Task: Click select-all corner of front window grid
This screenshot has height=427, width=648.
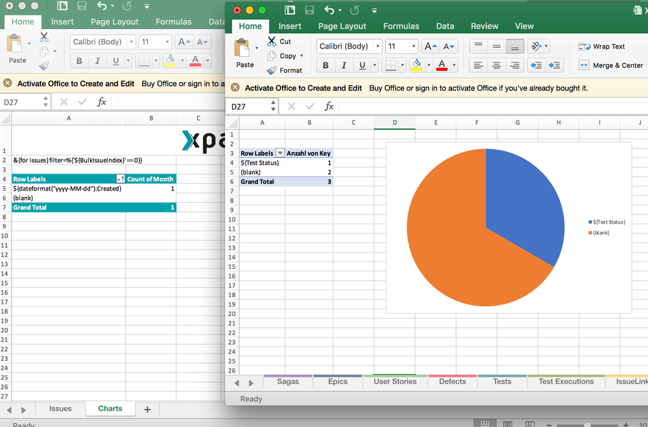Action: 233,122
